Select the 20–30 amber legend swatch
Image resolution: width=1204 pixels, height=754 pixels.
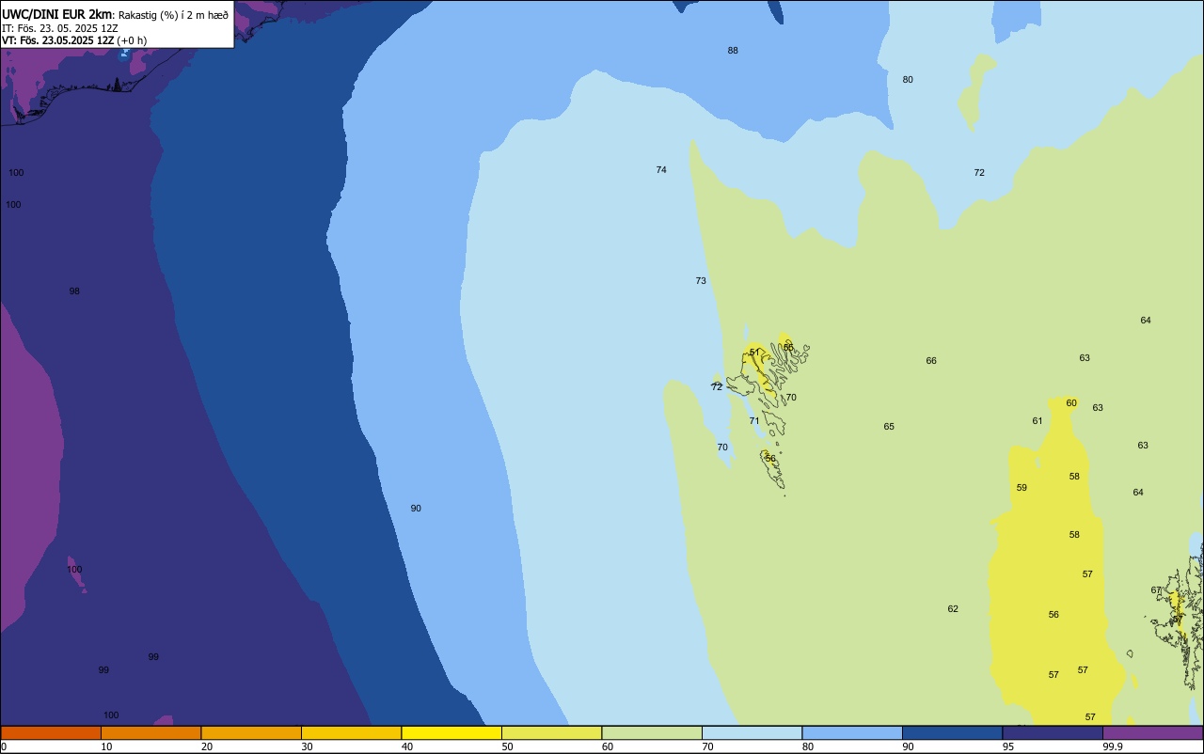coord(251,732)
